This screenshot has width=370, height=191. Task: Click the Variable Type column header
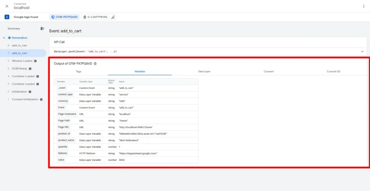[x=86, y=81]
